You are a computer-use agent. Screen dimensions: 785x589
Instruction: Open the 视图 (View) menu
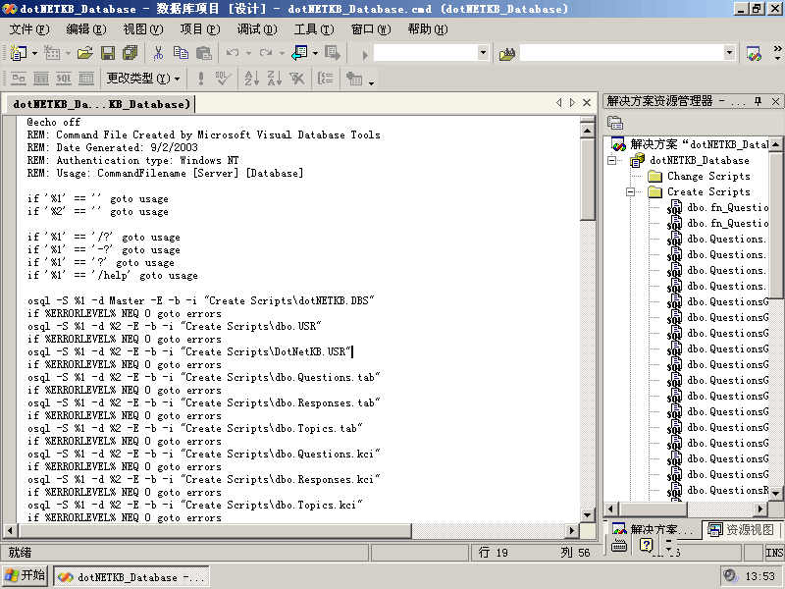tap(143, 29)
